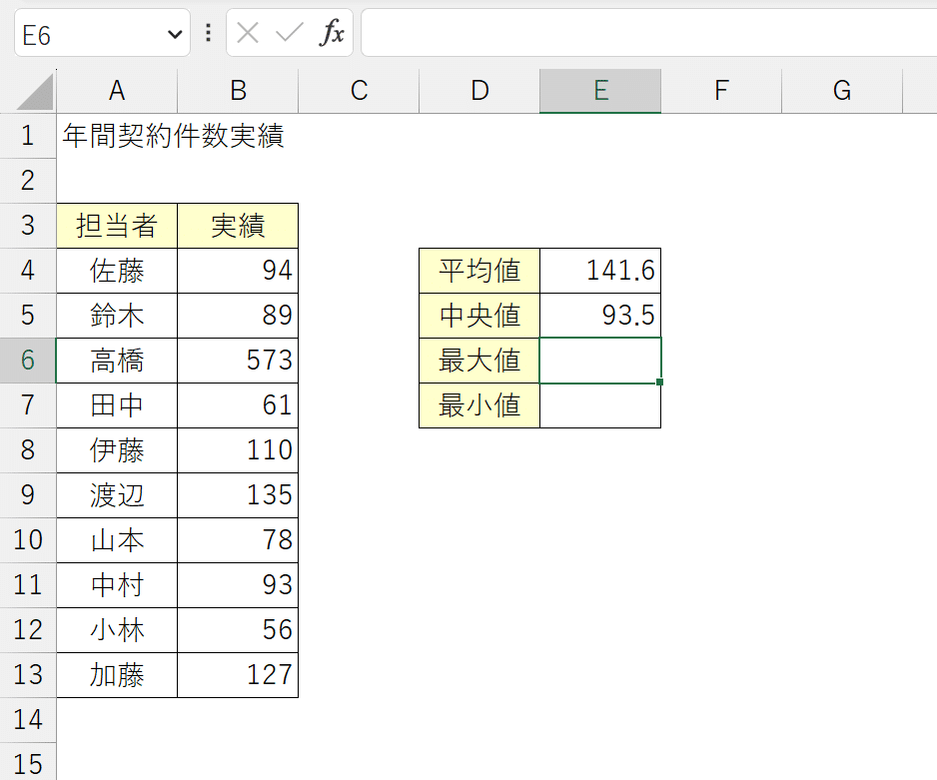937x780 pixels.
Task: Click the cell containing 田中
Action: [117, 405]
